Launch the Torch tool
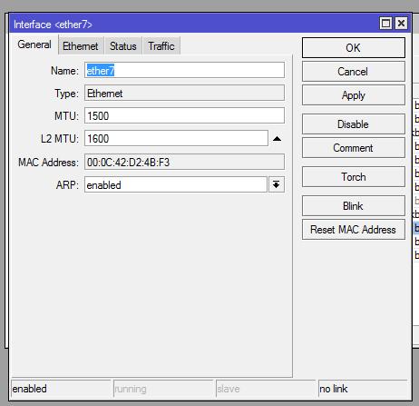 click(354, 177)
